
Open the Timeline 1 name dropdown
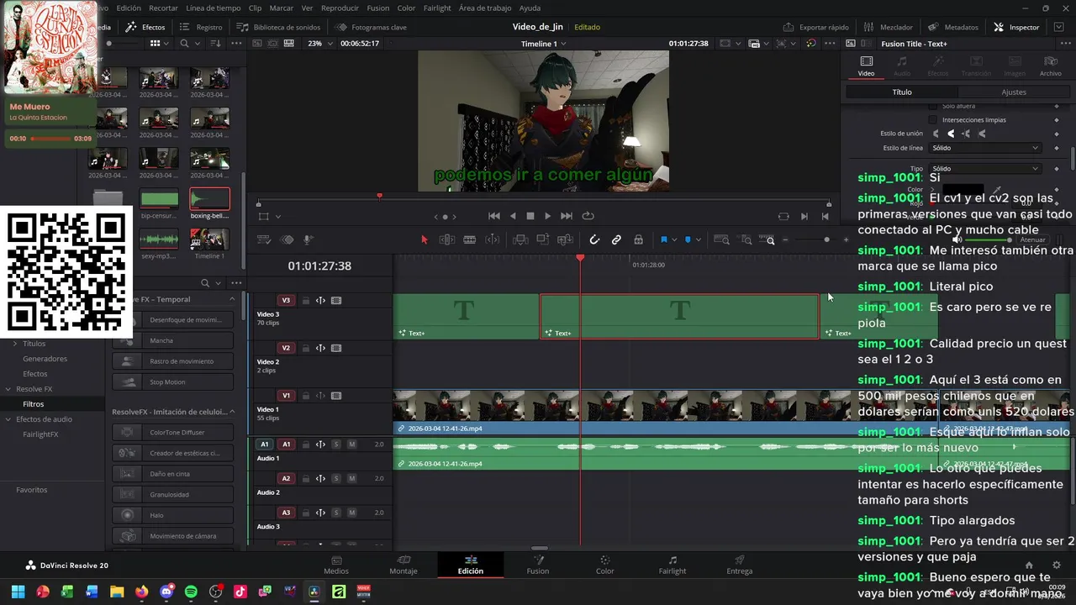coord(543,44)
